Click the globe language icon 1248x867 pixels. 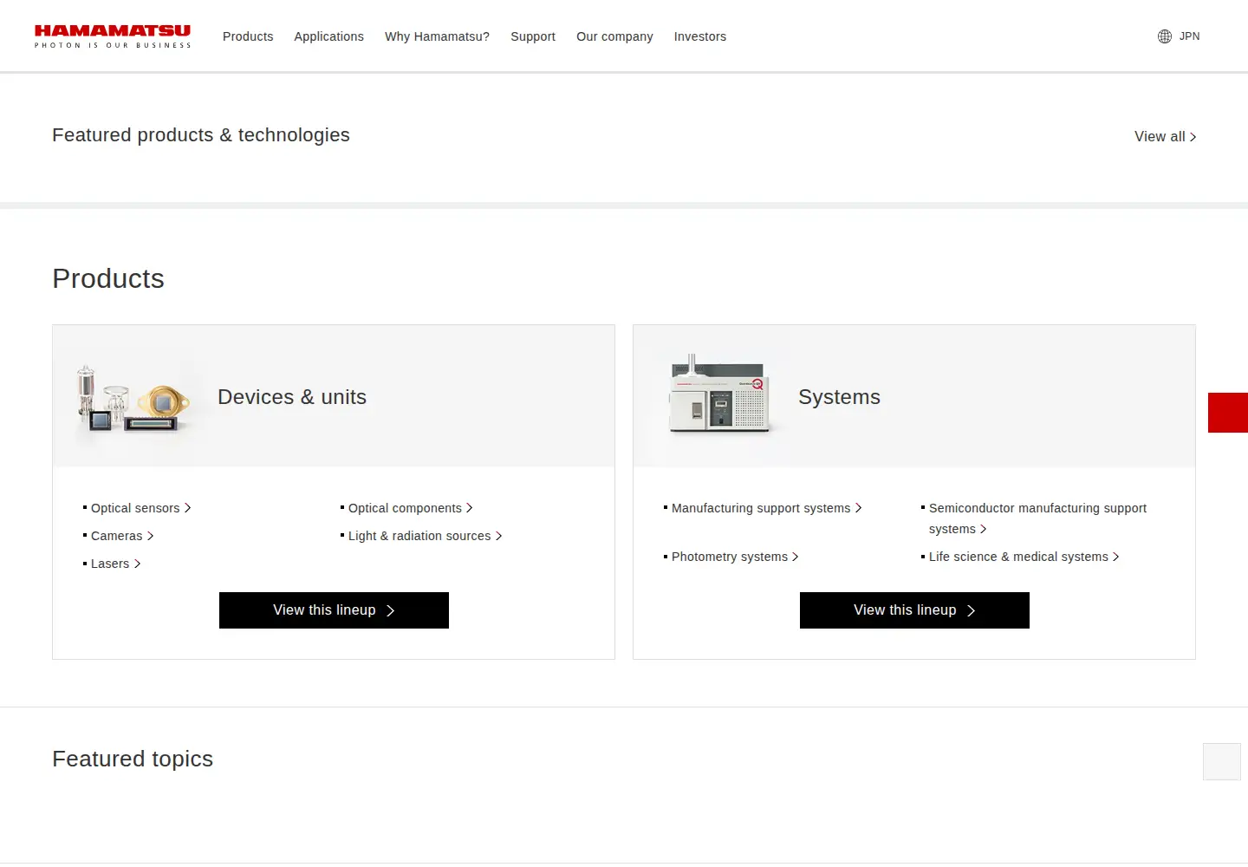coord(1165,36)
